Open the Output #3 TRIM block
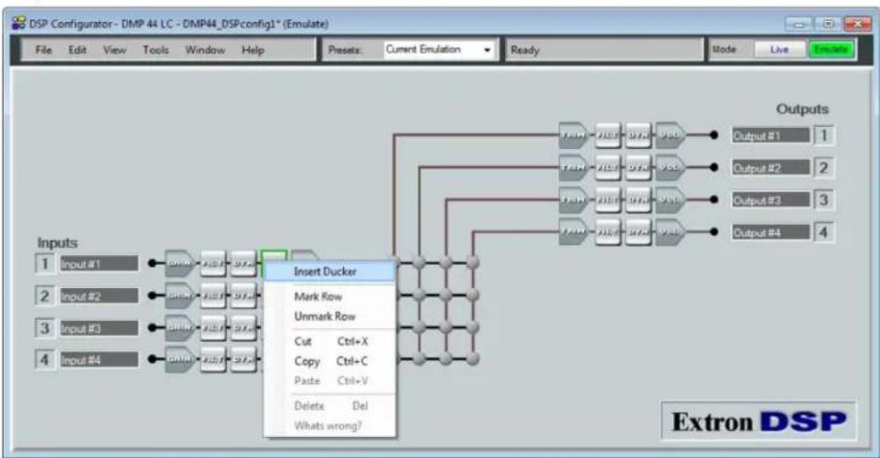Image resolution: width=880 pixels, height=458 pixels. (574, 199)
